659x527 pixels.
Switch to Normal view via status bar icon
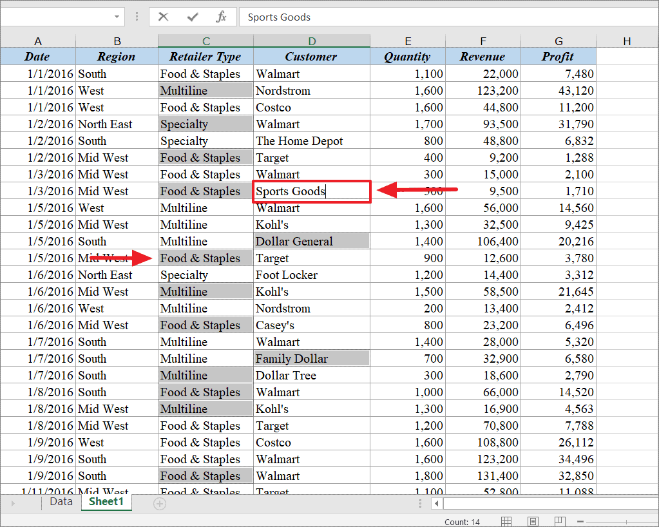(x=506, y=521)
